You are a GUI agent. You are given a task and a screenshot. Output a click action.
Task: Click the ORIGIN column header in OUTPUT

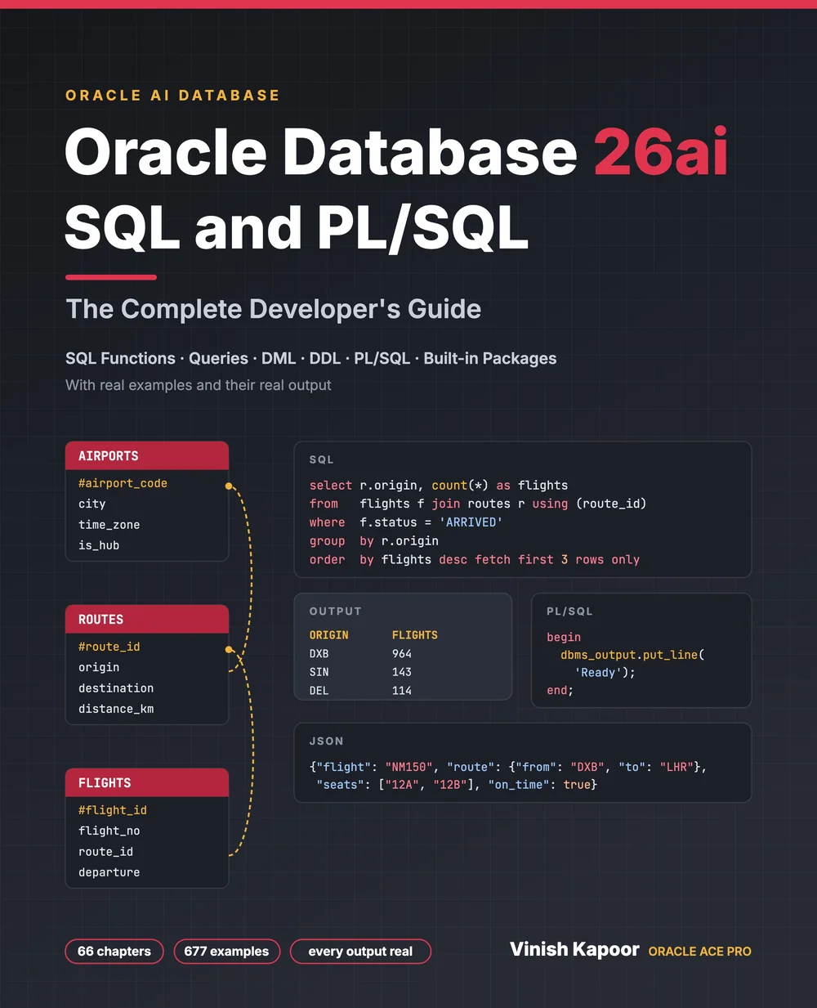point(329,635)
